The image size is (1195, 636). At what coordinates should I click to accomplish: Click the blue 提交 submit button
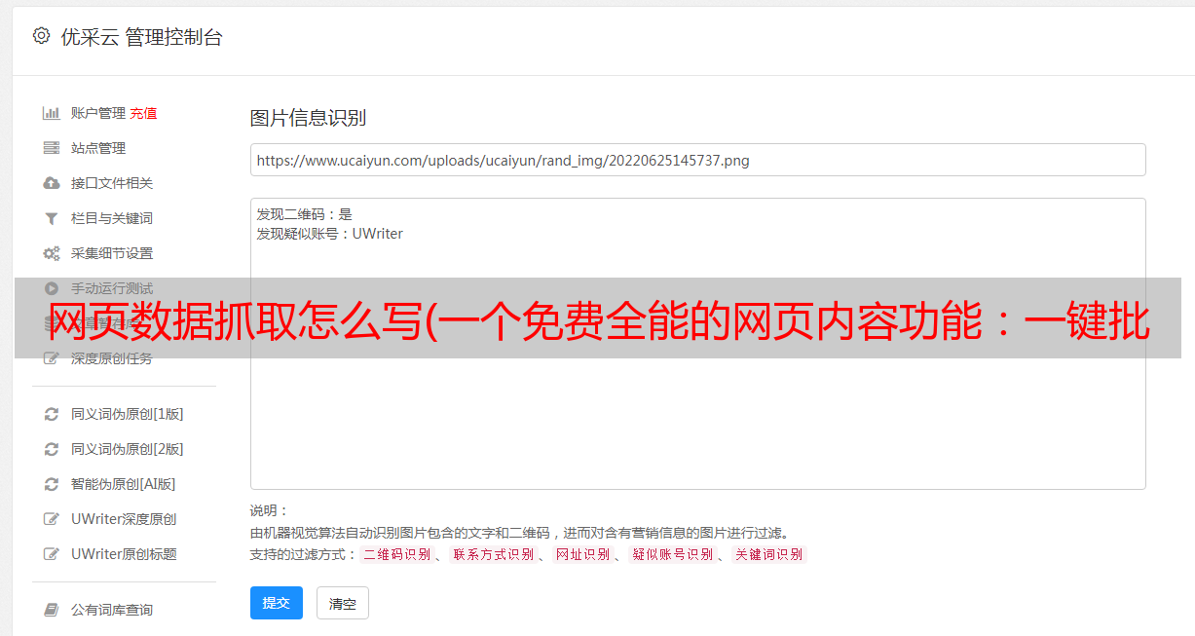click(277, 603)
